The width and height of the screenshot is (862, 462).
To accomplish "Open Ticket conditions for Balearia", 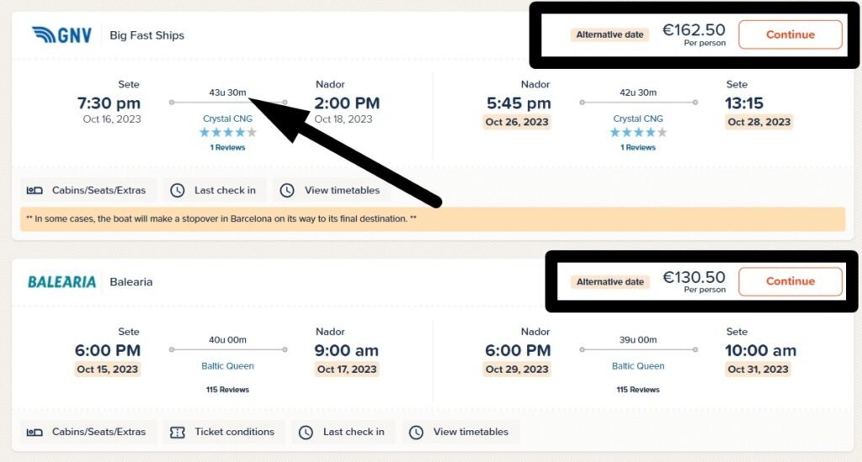I will click(224, 432).
